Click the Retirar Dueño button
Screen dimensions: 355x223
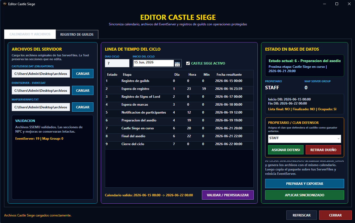(x=323, y=150)
